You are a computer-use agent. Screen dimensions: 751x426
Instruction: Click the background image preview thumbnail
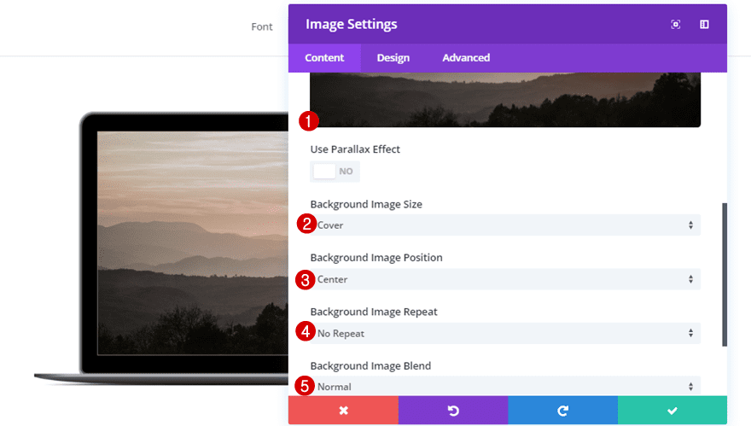point(505,100)
